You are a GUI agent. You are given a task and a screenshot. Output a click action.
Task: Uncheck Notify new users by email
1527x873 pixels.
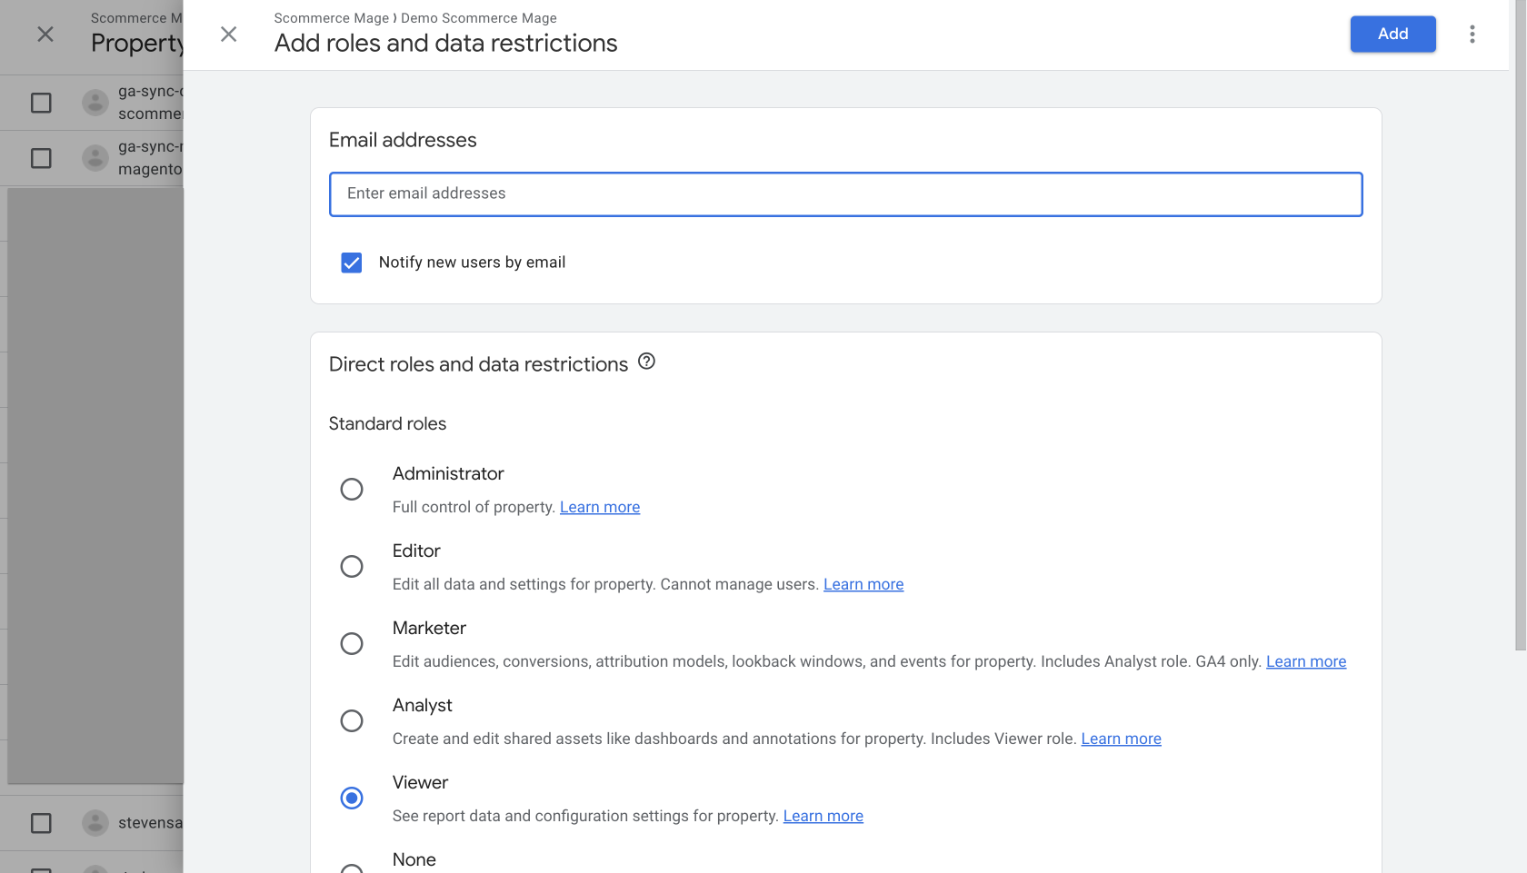coord(352,263)
